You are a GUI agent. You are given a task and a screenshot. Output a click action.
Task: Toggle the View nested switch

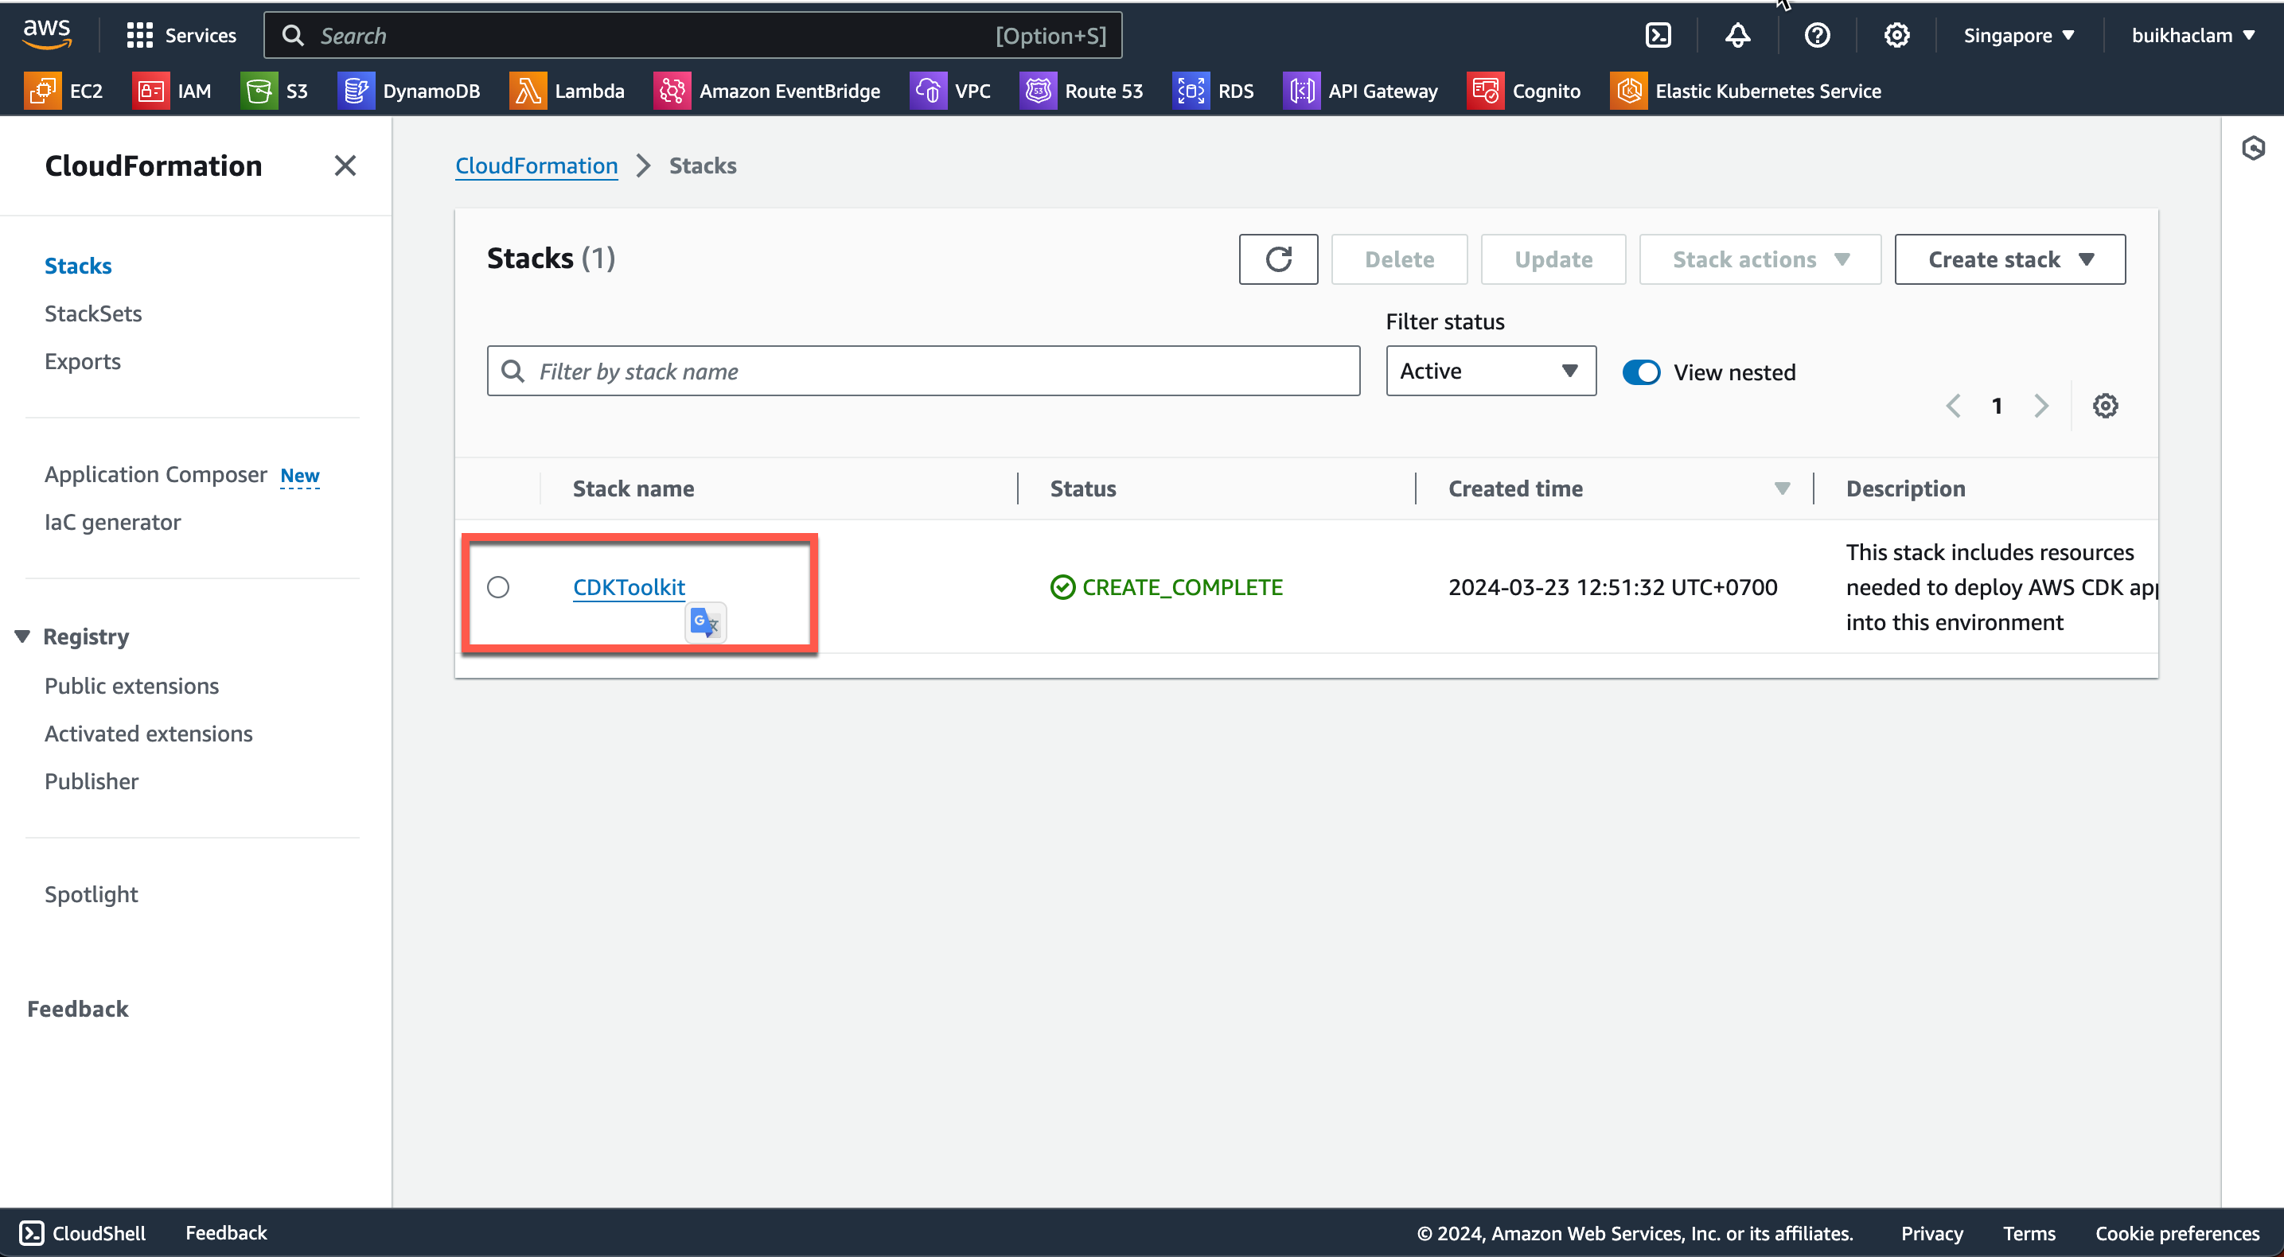(x=1641, y=372)
